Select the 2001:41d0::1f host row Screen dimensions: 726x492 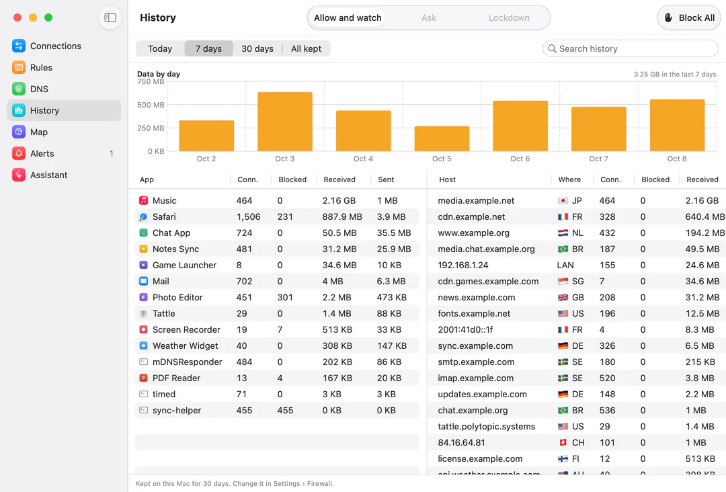[x=577, y=329]
